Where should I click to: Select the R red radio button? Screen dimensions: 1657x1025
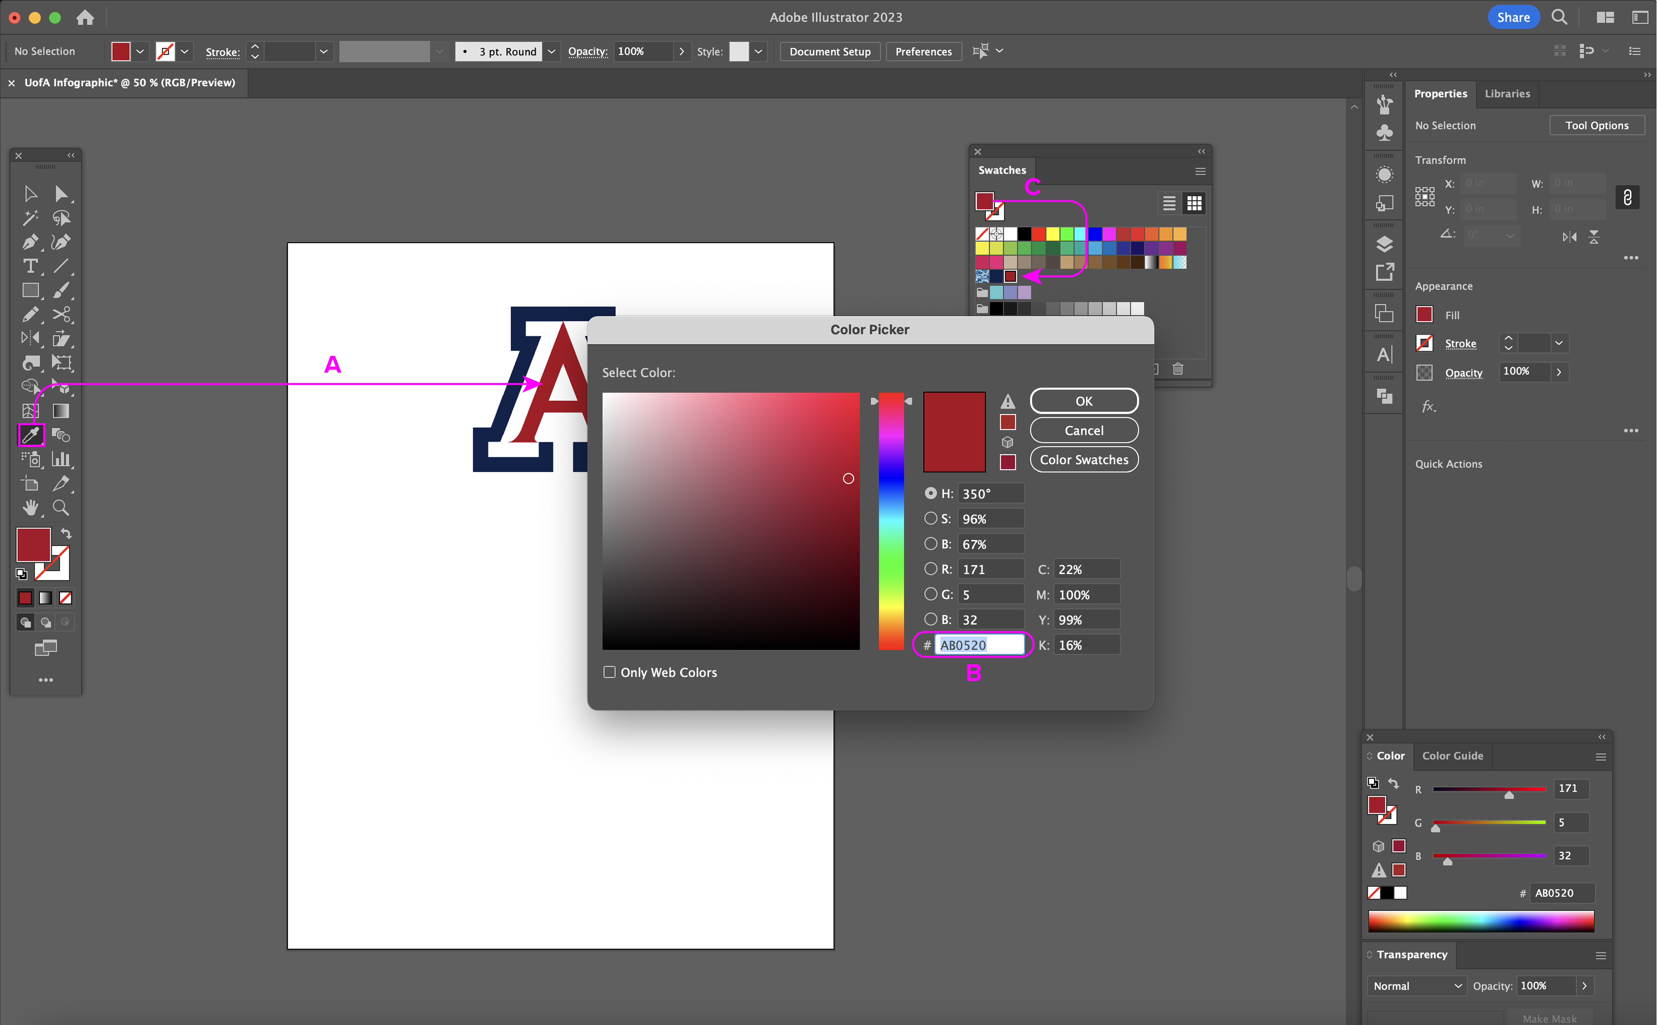pos(930,569)
